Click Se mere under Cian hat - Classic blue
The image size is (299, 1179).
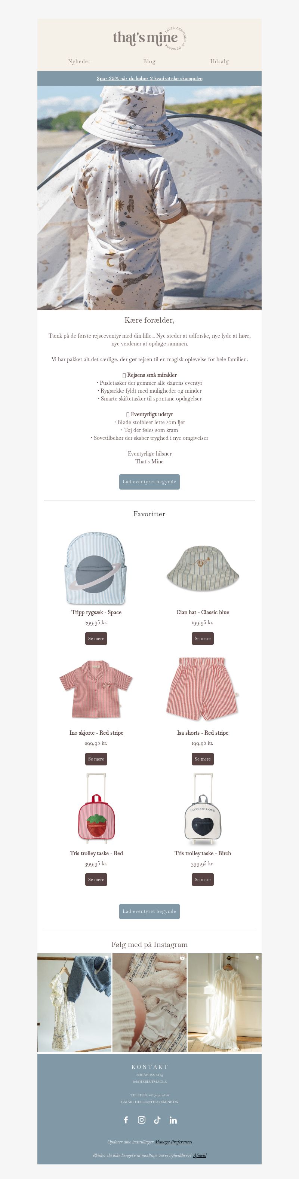point(203,638)
